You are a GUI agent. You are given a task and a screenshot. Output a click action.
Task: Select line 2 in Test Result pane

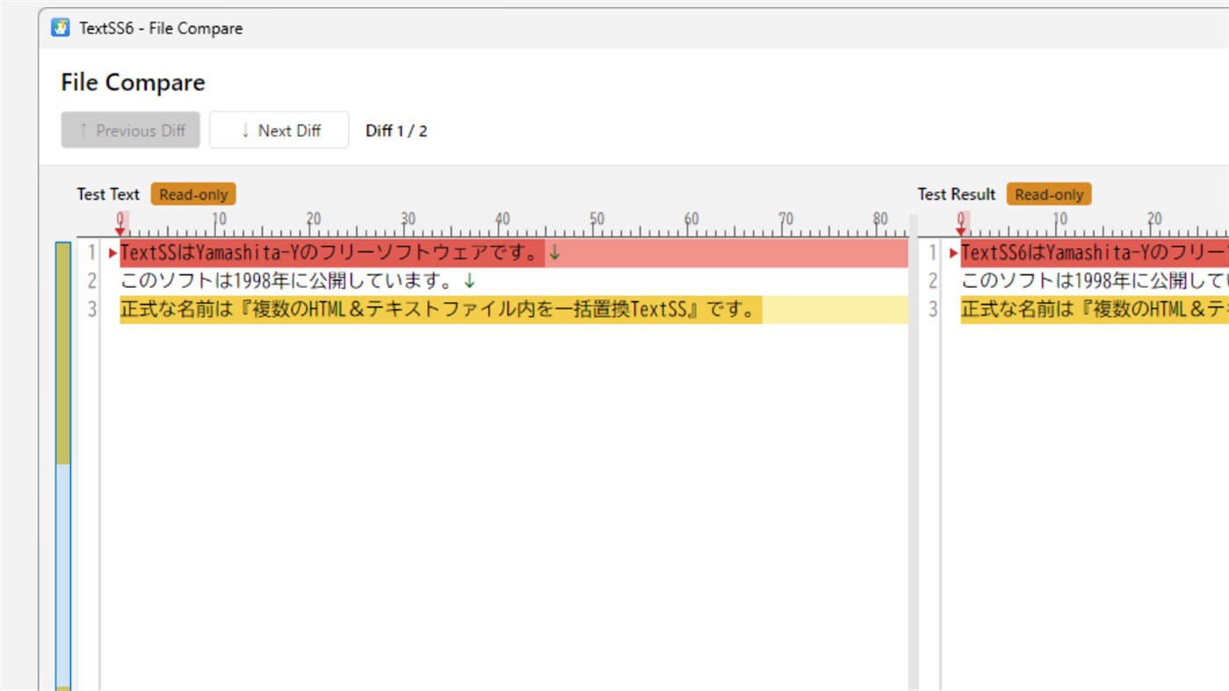coord(1095,281)
